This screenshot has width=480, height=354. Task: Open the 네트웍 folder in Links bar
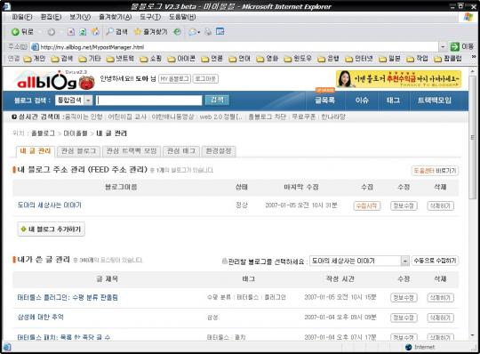(x=120, y=59)
